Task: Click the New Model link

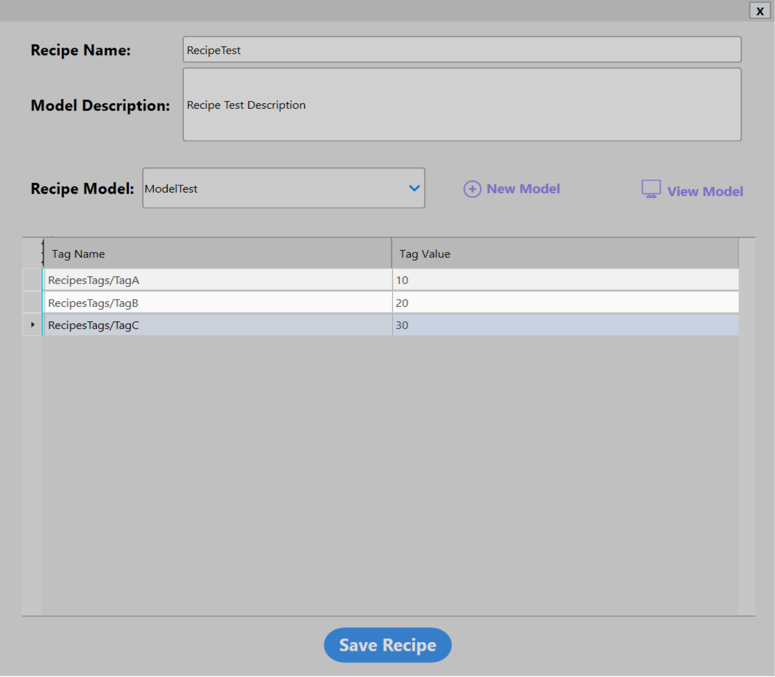Action: (x=523, y=189)
